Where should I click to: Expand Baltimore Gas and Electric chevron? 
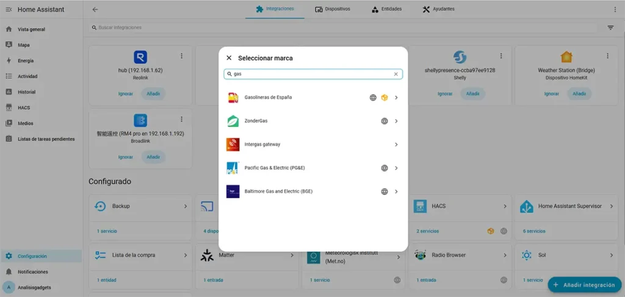click(396, 191)
